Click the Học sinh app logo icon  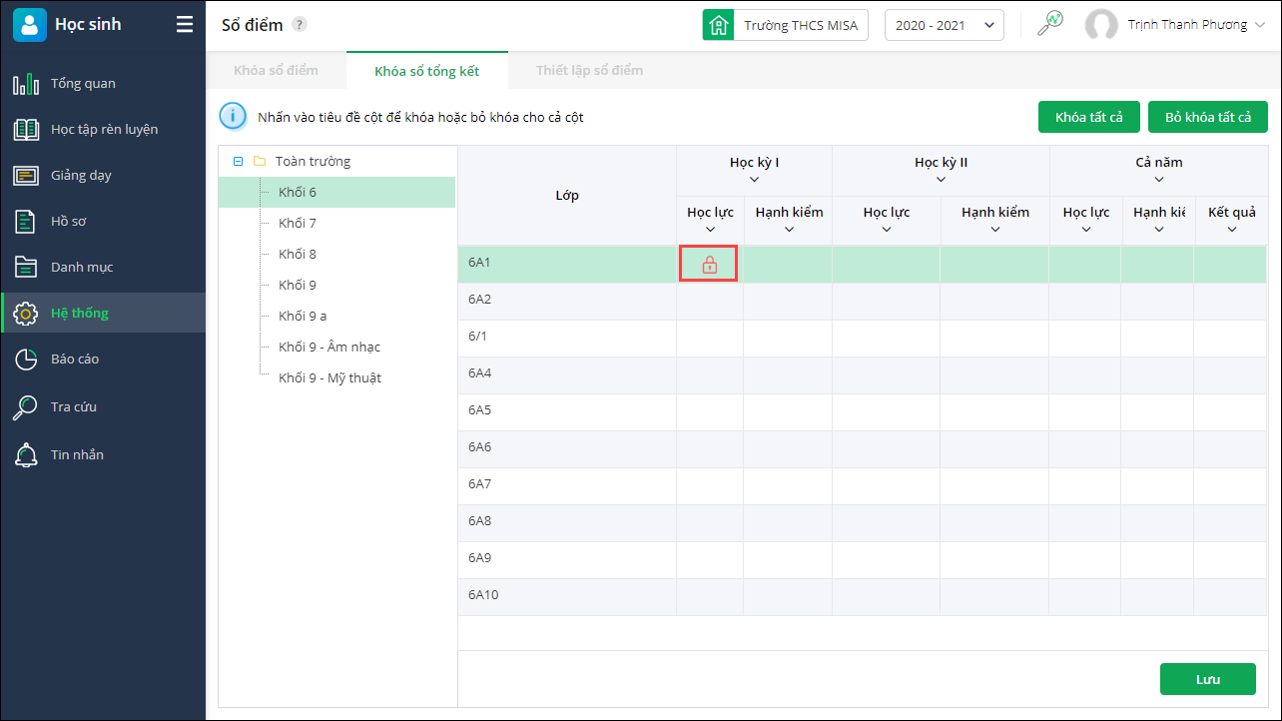(30, 25)
